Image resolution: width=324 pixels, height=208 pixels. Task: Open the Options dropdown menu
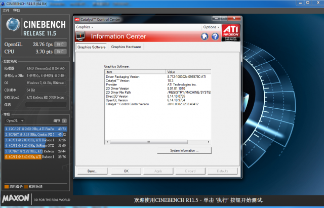(x=211, y=27)
